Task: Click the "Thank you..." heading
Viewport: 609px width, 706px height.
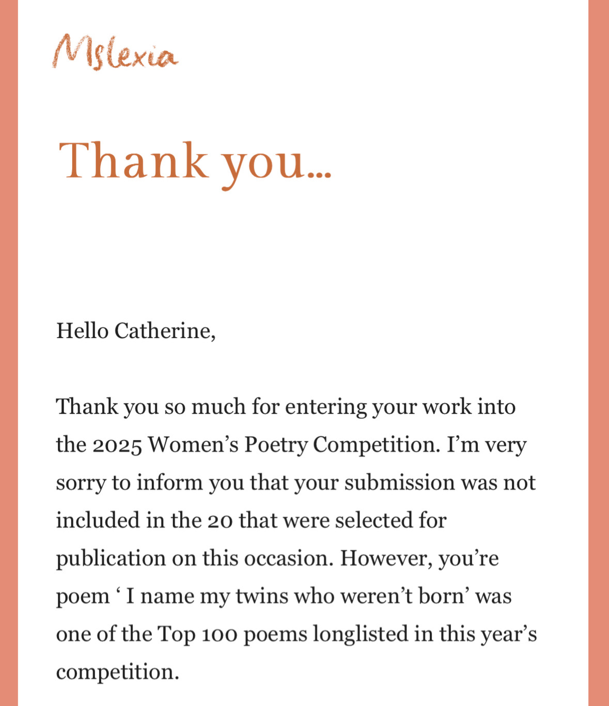Action: (194, 162)
